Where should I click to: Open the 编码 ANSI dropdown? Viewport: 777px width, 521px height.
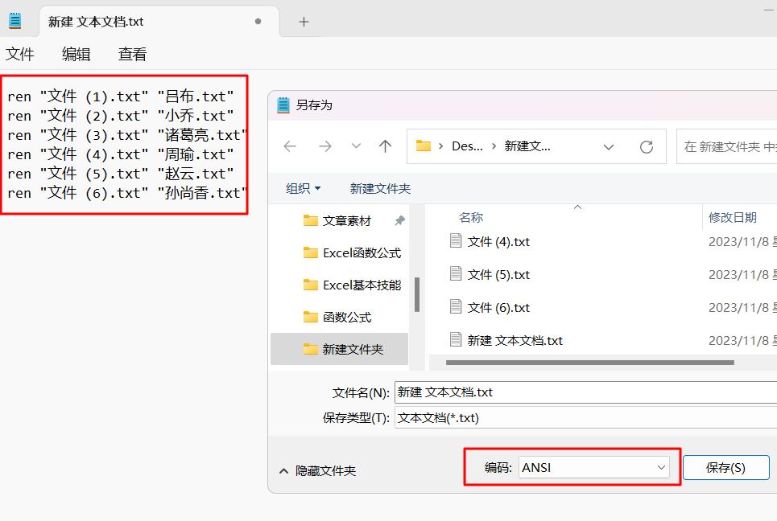(x=593, y=468)
